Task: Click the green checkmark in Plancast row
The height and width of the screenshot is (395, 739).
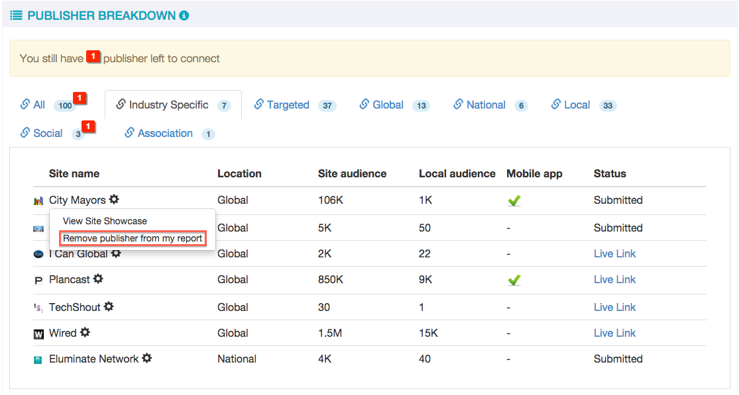Action: pyautogui.click(x=514, y=281)
